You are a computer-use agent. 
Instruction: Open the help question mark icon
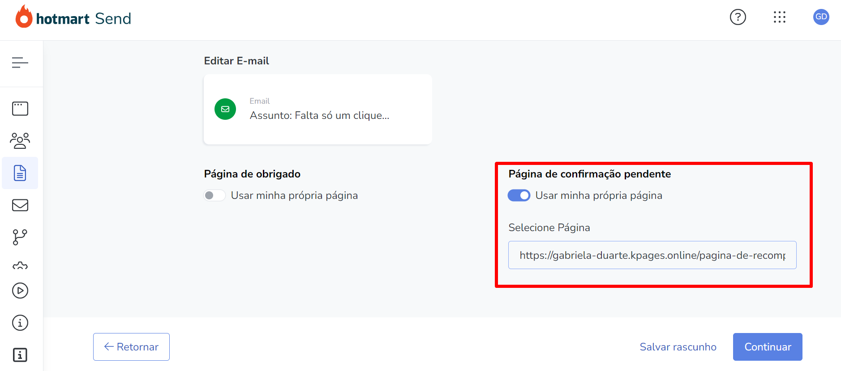(738, 17)
